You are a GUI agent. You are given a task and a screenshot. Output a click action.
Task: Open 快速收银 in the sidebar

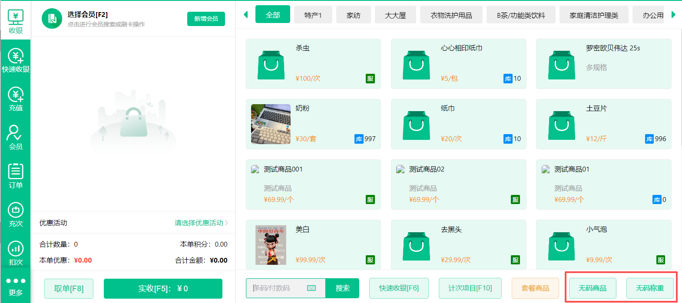(x=16, y=60)
